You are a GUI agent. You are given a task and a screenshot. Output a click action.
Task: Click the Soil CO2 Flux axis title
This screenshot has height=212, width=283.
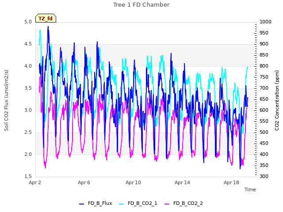[6, 100]
